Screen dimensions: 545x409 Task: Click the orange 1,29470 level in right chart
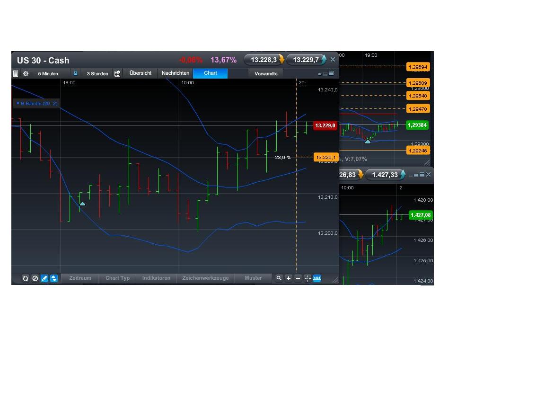point(418,109)
